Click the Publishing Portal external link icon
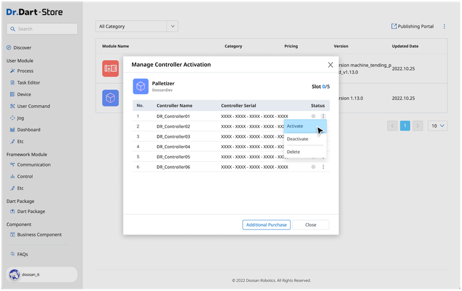 394,27
